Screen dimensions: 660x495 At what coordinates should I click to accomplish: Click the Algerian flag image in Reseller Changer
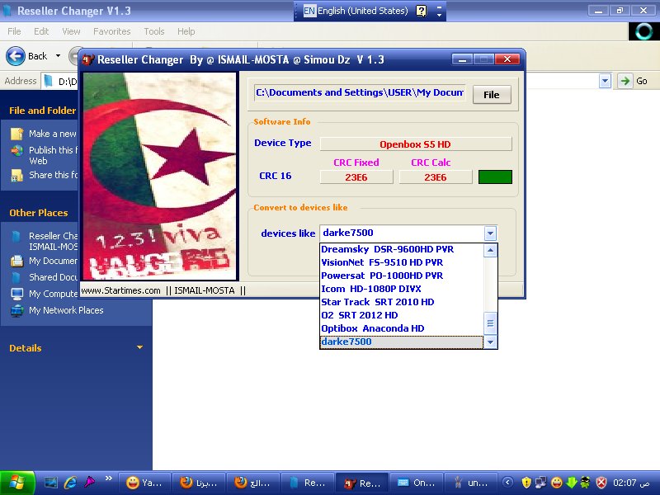pos(160,176)
